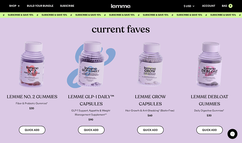The height and width of the screenshot is (143, 242).
Task: Open the bag count badge showing 8
Action: click(x=230, y=6)
